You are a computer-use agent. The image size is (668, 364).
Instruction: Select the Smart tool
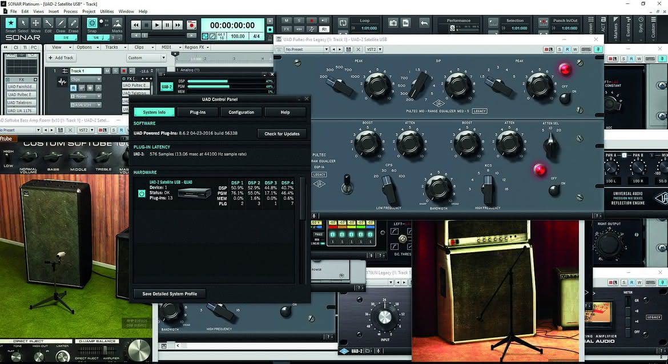click(x=11, y=23)
